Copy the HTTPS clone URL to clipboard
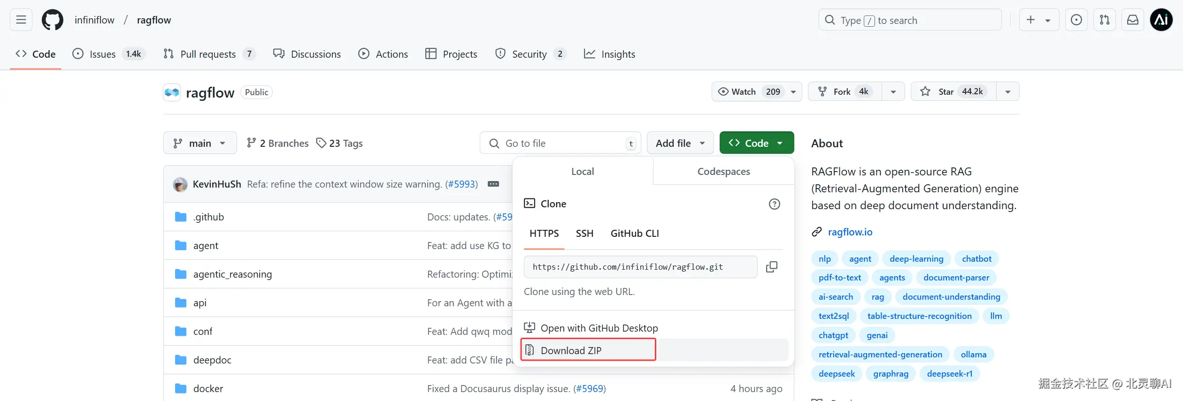 tap(771, 267)
